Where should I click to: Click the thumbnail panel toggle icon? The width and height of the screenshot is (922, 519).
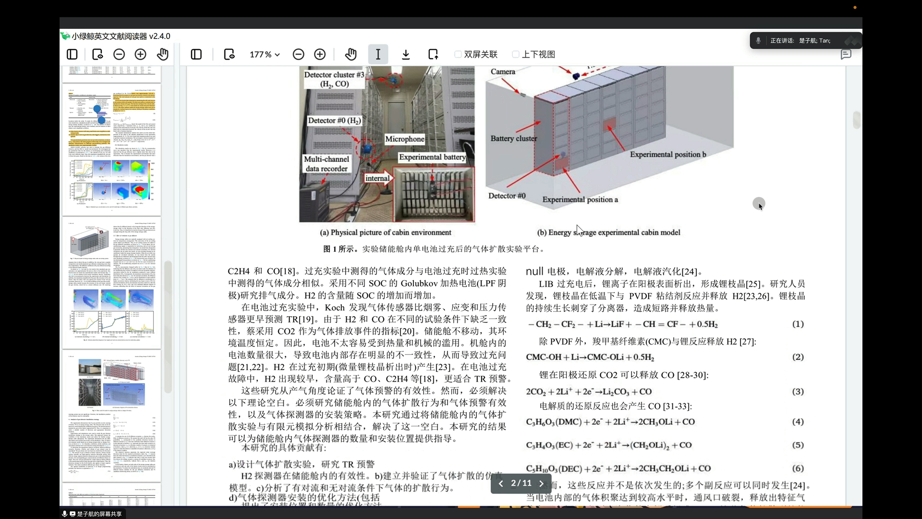[72, 54]
